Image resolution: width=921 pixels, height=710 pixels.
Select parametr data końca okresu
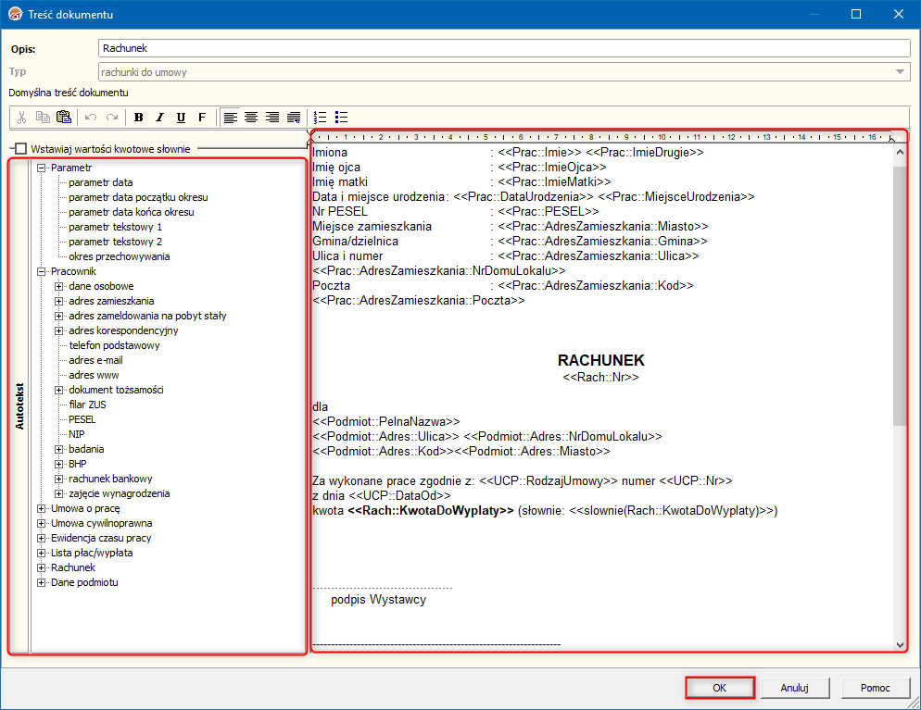tap(131, 212)
